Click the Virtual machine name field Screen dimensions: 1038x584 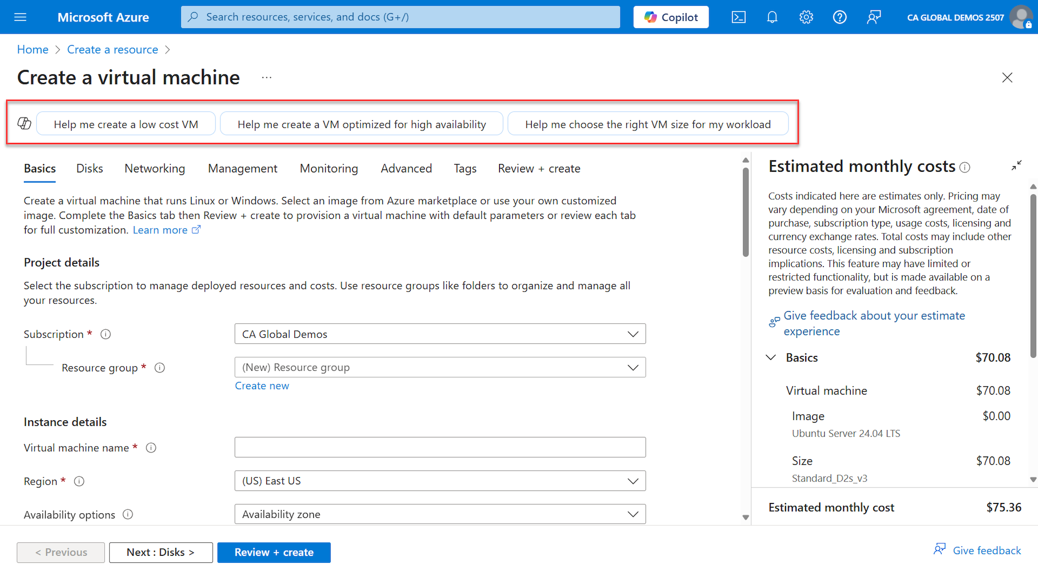[440, 447]
